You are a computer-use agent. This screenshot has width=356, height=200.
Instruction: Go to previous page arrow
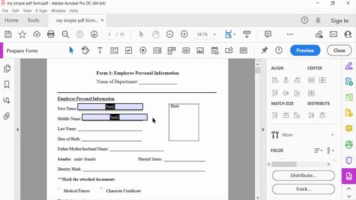point(80,34)
